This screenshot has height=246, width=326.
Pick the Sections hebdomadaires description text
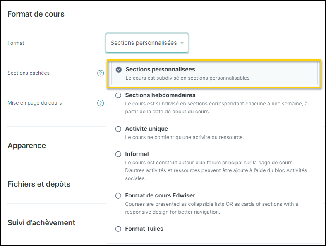pyautogui.click(x=216, y=107)
